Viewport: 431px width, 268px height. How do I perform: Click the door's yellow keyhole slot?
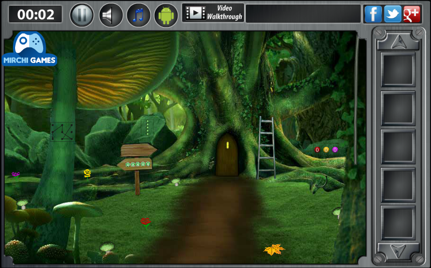pos(228,146)
